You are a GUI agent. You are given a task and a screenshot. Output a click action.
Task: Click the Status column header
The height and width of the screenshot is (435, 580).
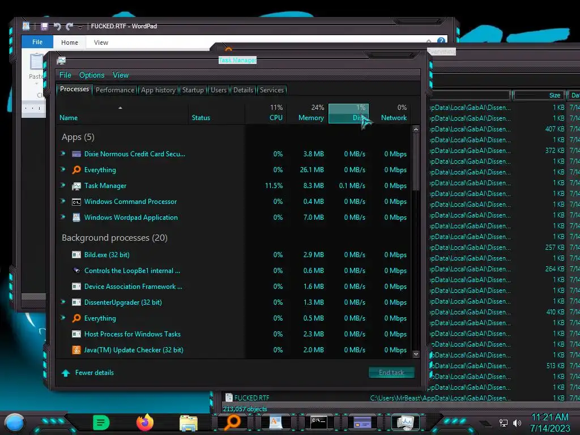(217, 113)
